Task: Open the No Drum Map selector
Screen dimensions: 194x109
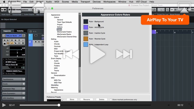Action: pyautogui.click(x=14, y=74)
